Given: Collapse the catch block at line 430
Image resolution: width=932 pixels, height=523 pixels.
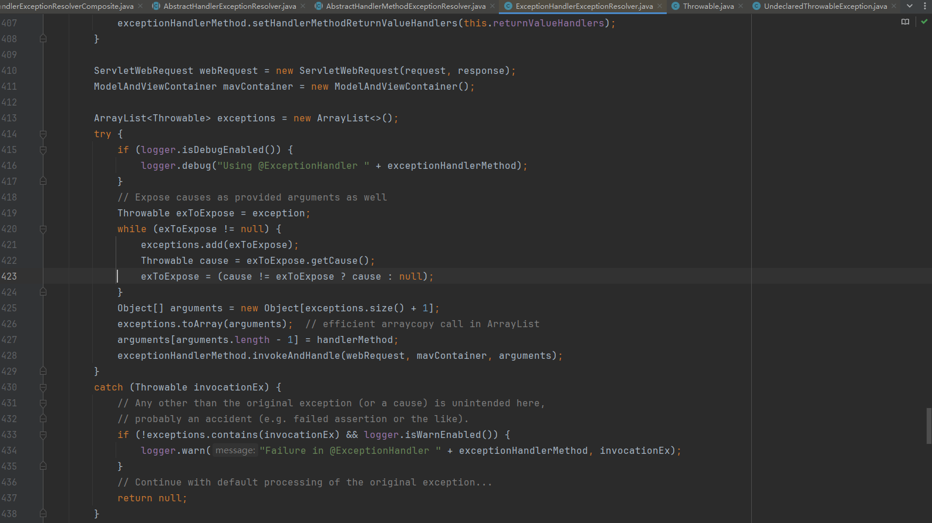Looking at the screenshot, I should click(x=43, y=388).
